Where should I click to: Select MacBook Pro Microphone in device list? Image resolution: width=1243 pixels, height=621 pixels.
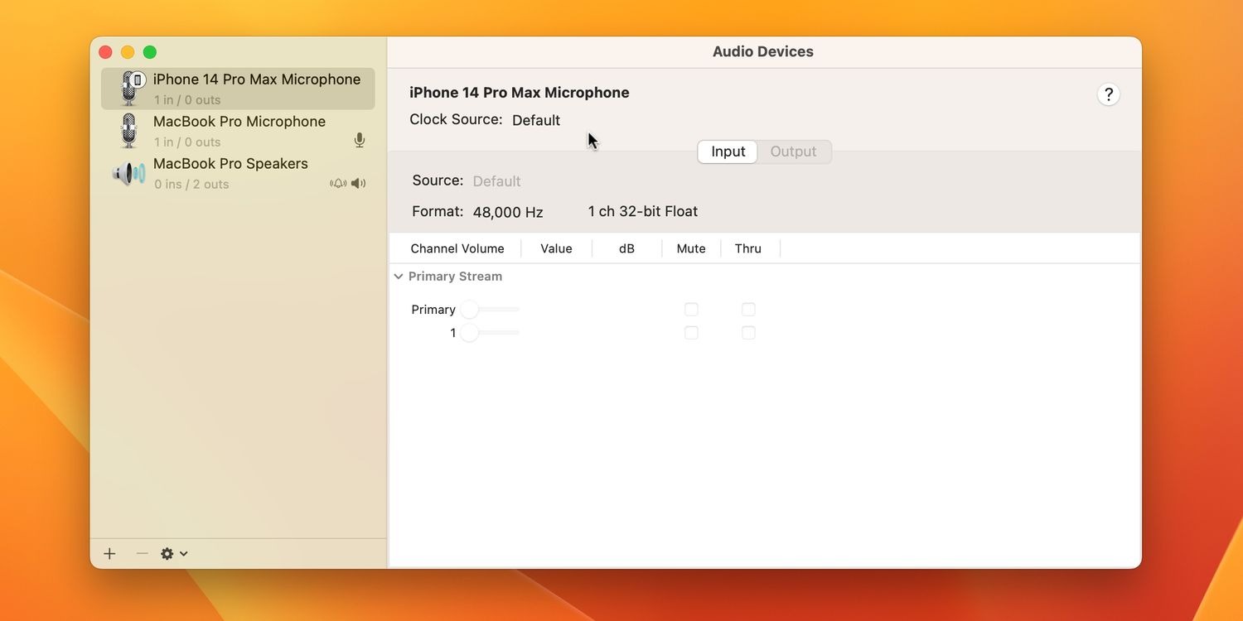(238, 131)
